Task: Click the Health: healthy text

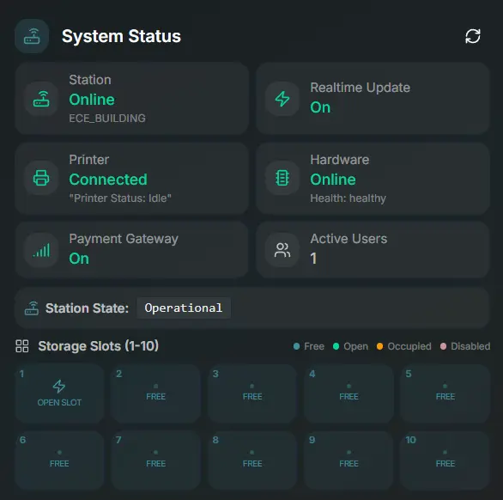Action: tap(348, 198)
